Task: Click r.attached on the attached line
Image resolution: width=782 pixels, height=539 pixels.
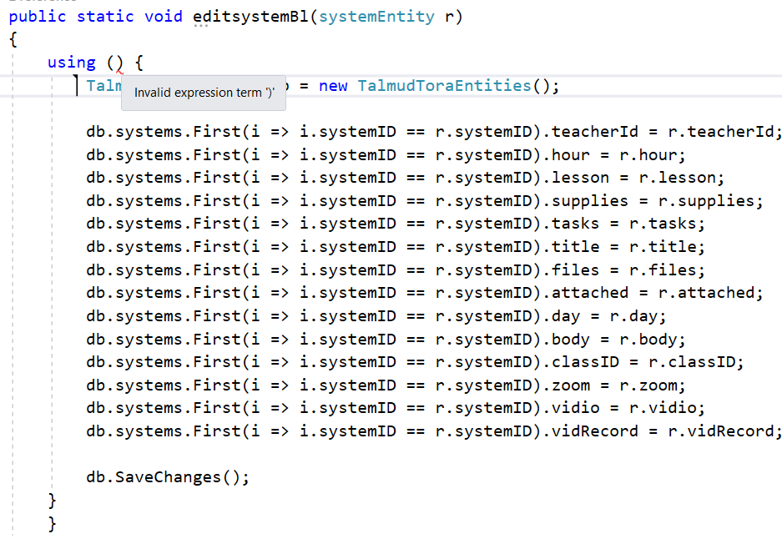Action: (707, 293)
